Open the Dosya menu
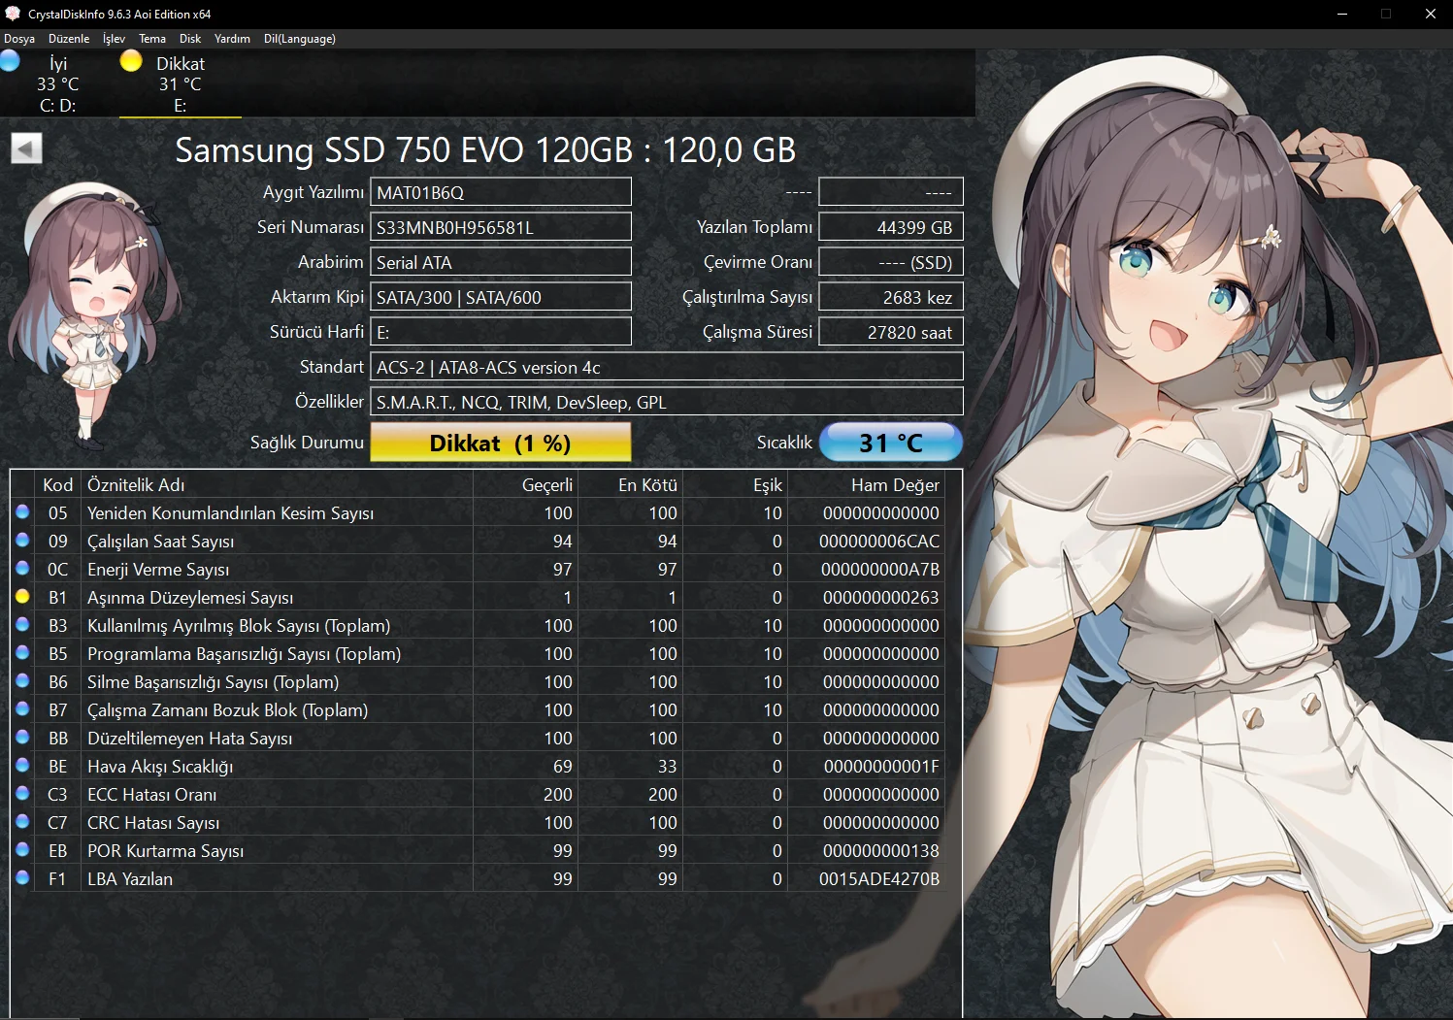 click(19, 39)
